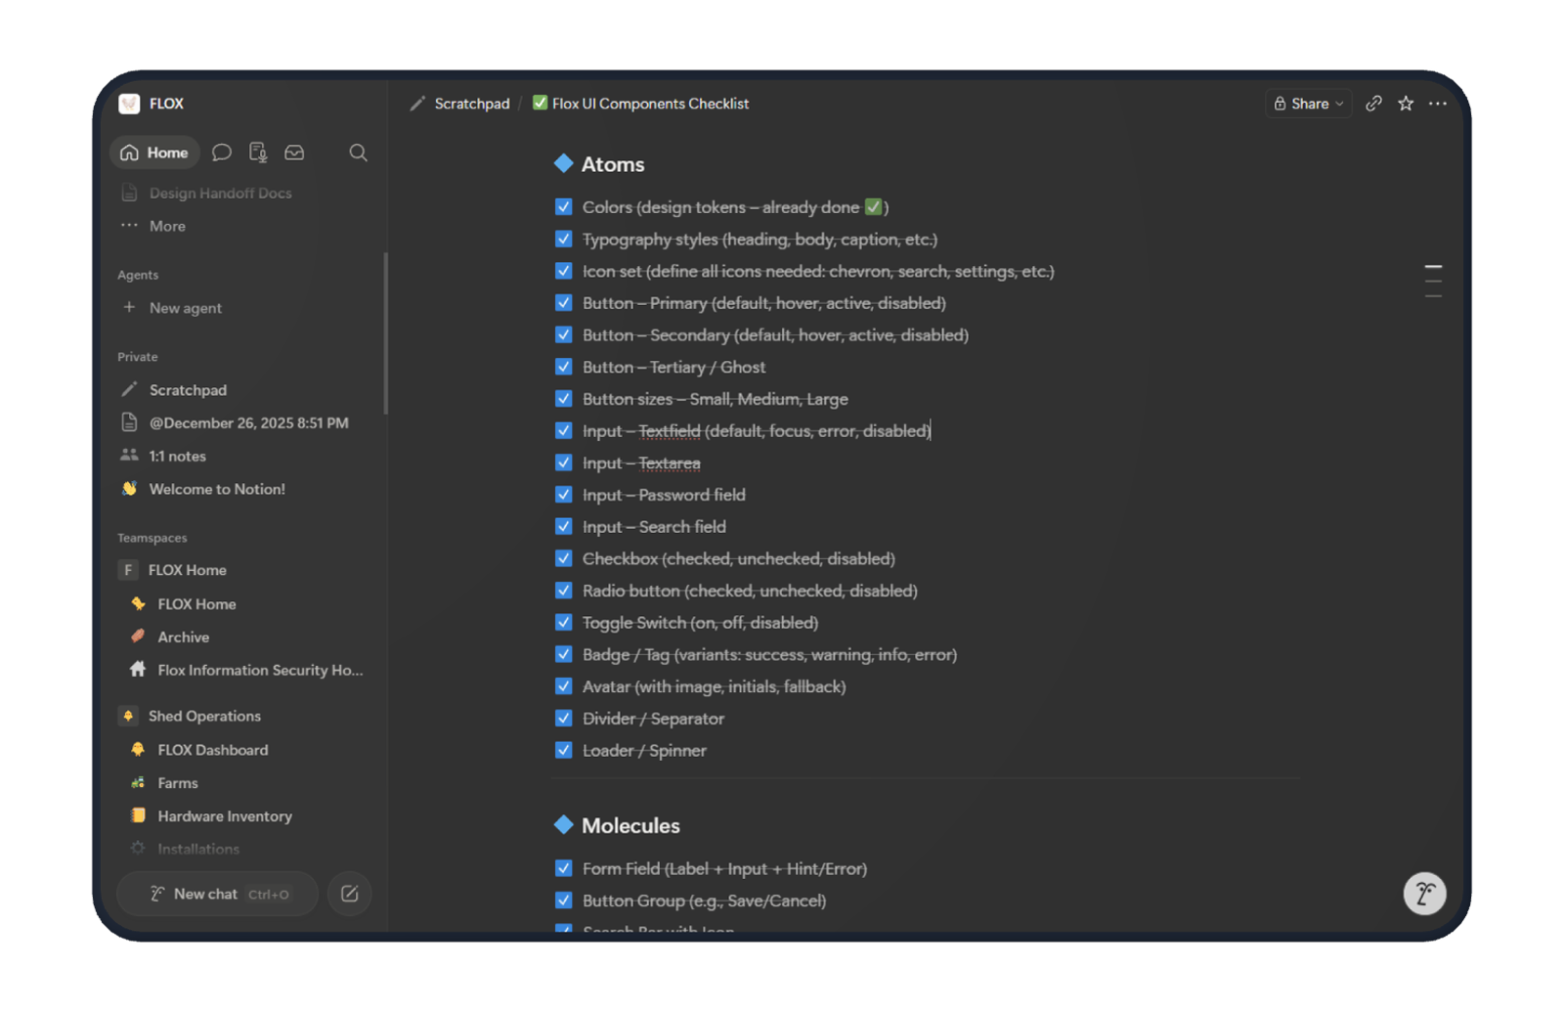Viewport: 1564px width, 1011px height.
Task: Click the Scratchpad pencil icon in sidebar
Action: pos(129,389)
